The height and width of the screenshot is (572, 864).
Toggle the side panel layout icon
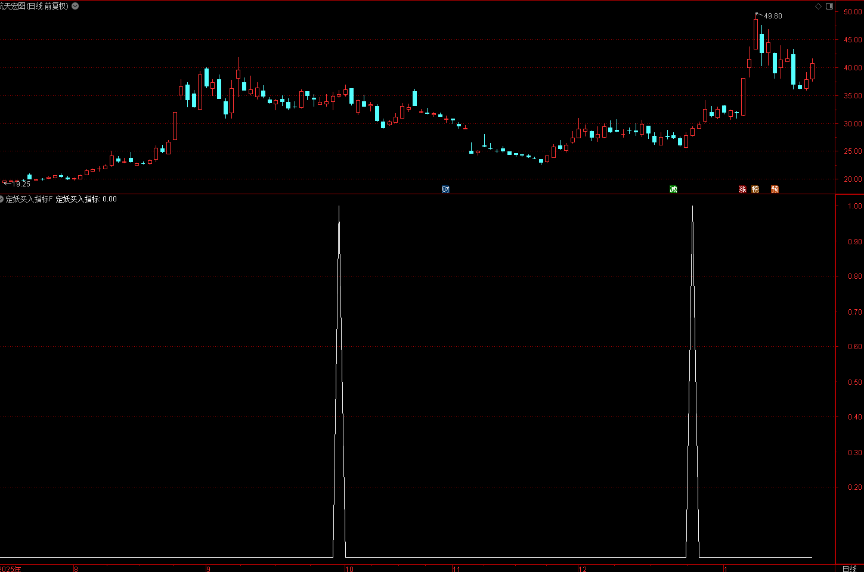(x=829, y=7)
